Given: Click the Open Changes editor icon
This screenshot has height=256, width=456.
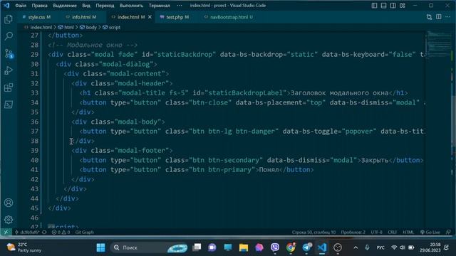Looking at the screenshot, I should (429, 17).
